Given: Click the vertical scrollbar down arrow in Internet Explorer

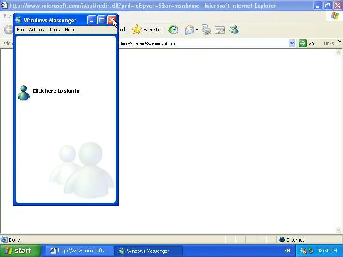Looking at the screenshot, I should [338, 230].
